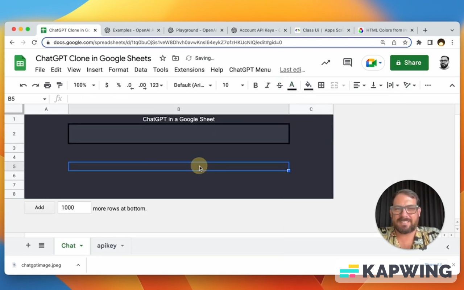Increase decimal places button
This screenshot has width=464, height=290.
point(142,85)
